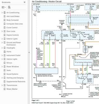Open the Power Windows bookmark

(x=13, y=67)
